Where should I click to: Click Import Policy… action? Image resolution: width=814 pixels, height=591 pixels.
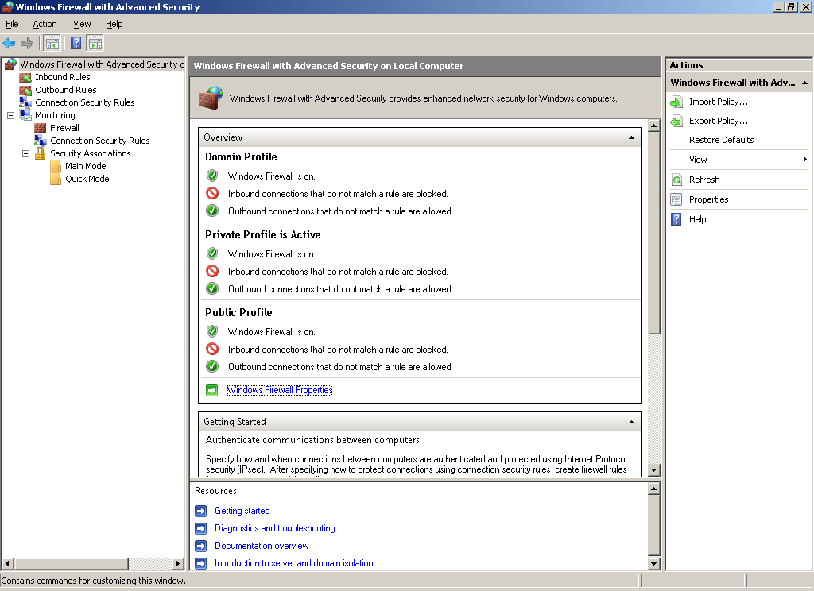point(719,102)
